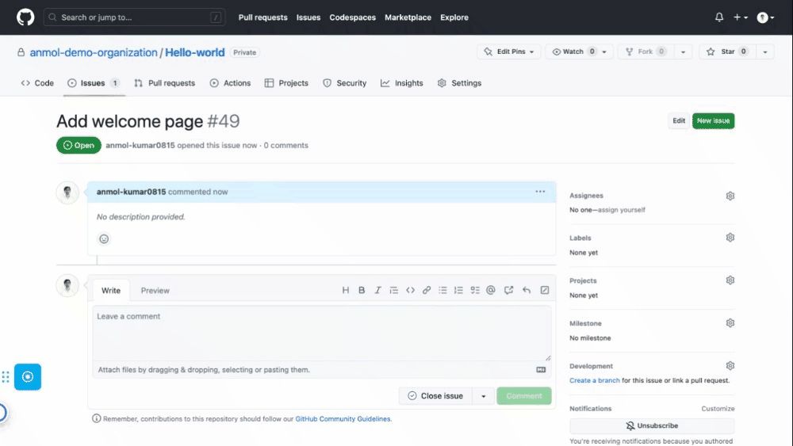The height and width of the screenshot is (446, 793).
Task: Click the Close issue button
Action: pyautogui.click(x=435, y=396)
